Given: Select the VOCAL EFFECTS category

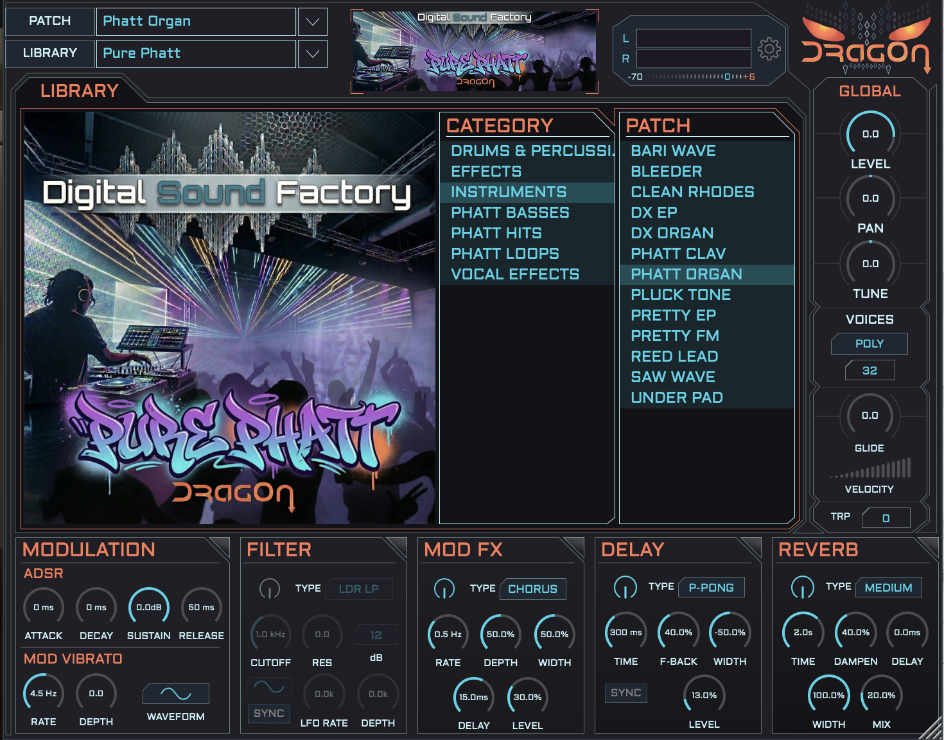Looking at the screenshot, I should click(527, 274).
